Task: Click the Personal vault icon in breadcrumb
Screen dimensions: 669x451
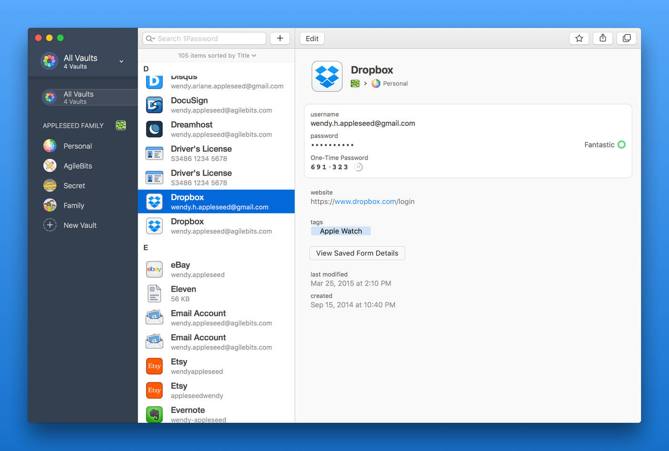Action: tap(376, 84)
